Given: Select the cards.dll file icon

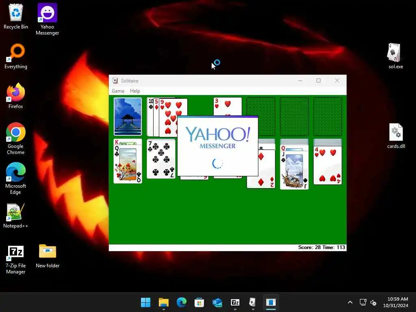Looking at the screenshot, I should (396, 136).
